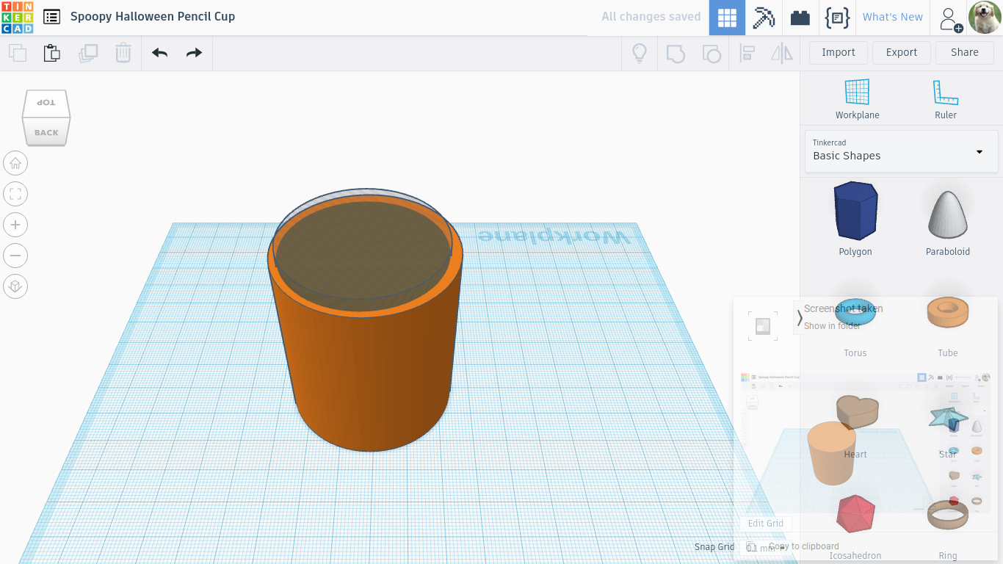Click the invite user icon
Screen dimensions: 1003x564
950,18
